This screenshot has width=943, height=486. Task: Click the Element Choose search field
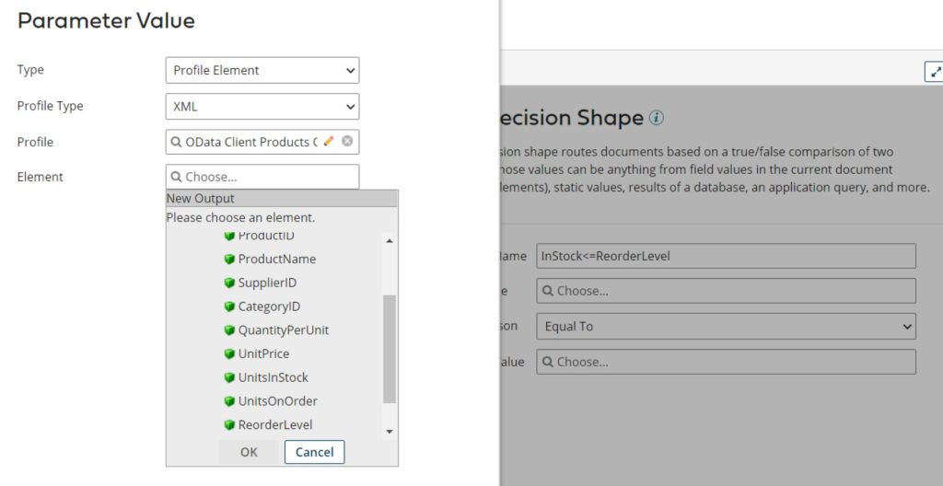click(262, 177)
